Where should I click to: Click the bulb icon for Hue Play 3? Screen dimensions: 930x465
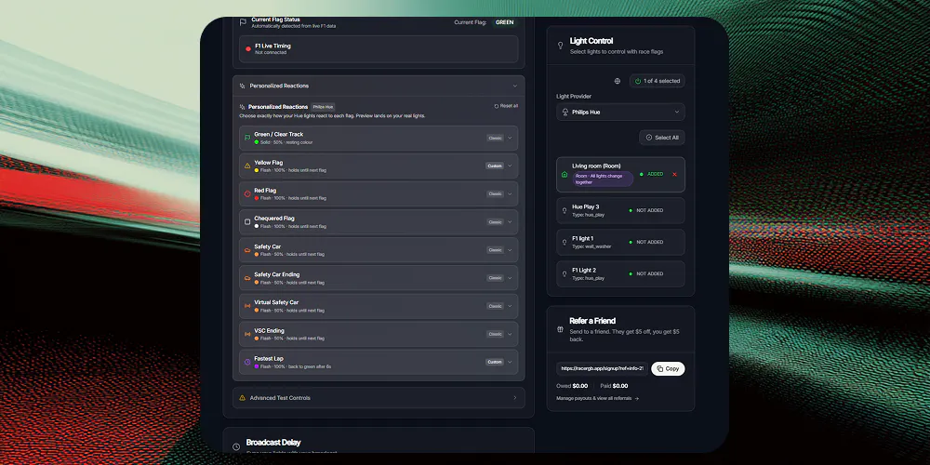point(565,210)
